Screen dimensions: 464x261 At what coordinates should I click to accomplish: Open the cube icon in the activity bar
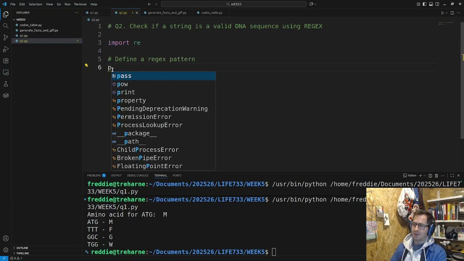(x=6, y=95)
